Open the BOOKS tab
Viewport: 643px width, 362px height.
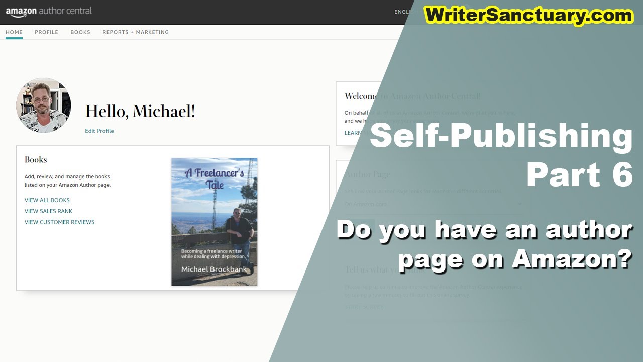tap(80, 32)
